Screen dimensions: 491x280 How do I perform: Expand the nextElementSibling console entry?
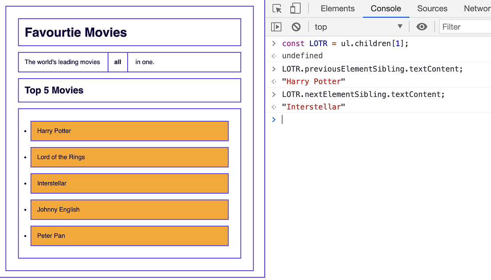click(x=274, y=94)
